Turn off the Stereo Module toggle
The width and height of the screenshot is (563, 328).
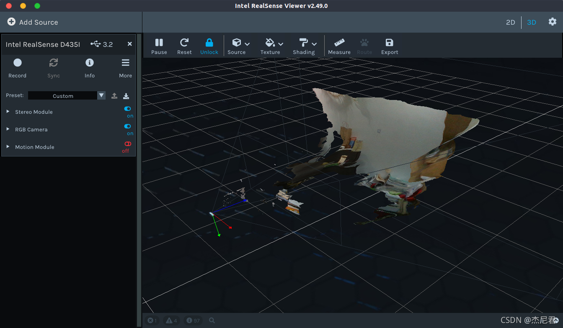tap(128, 109)
